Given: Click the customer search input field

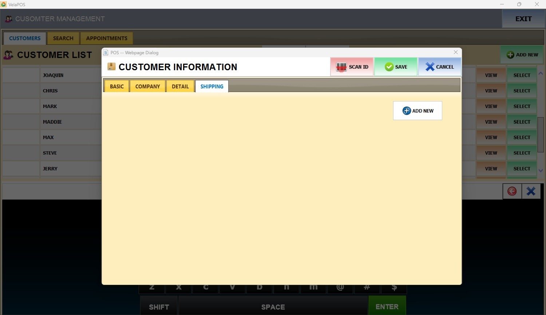Looking at the screenshot, I should coord(52,191).
